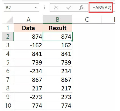Select empty cell C1
The image size is (120, 111).
[87, 28]
